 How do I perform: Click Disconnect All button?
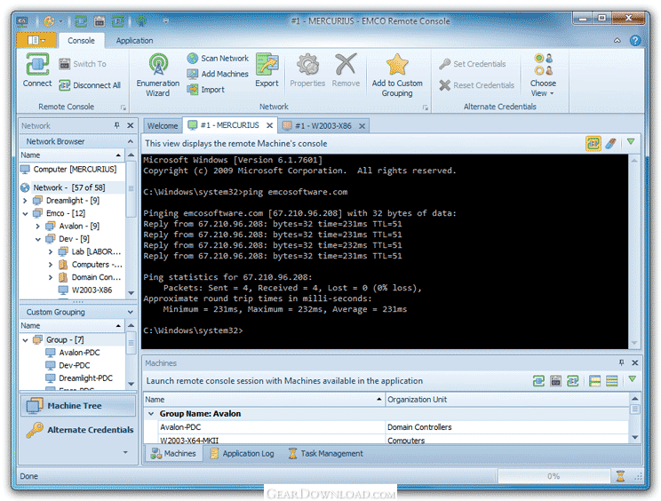90,85
